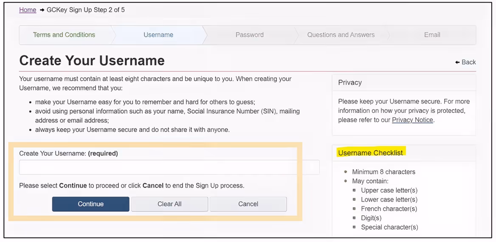Click 'GCKey Sign Up Step 2 of 5' breadcrumb
496x242 pixels.
tap(86, 10)
